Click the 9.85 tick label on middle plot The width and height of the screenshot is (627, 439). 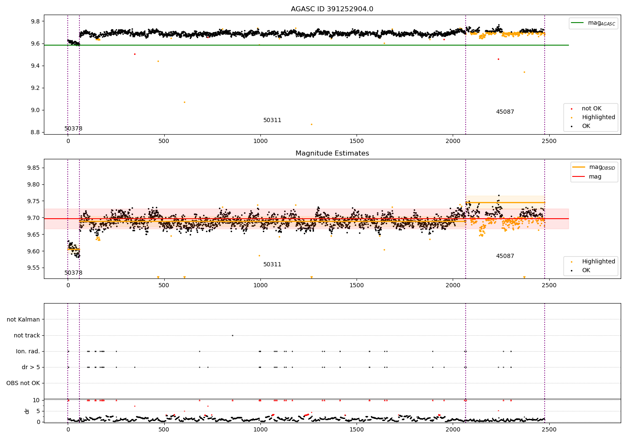click(x=33, y=168)
